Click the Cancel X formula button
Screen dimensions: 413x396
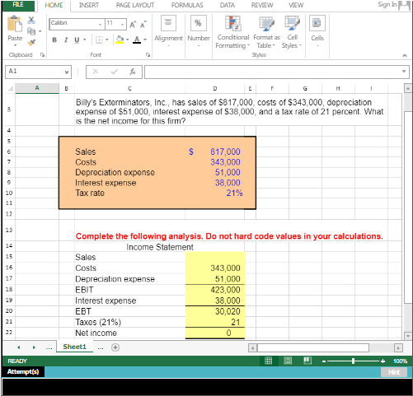[96, 72]
